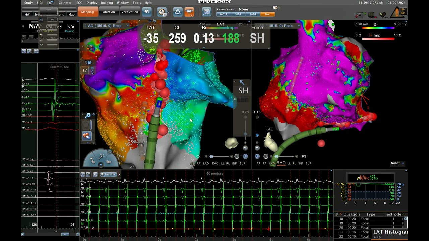
Task: Open the None dropdown under right map
Action: 397,163
